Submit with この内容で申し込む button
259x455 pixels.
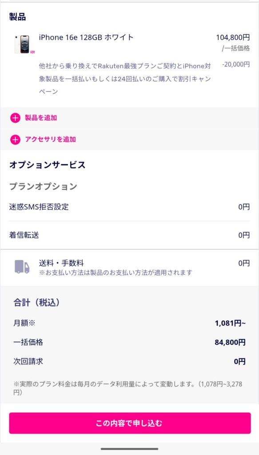(x=130, y=423)
